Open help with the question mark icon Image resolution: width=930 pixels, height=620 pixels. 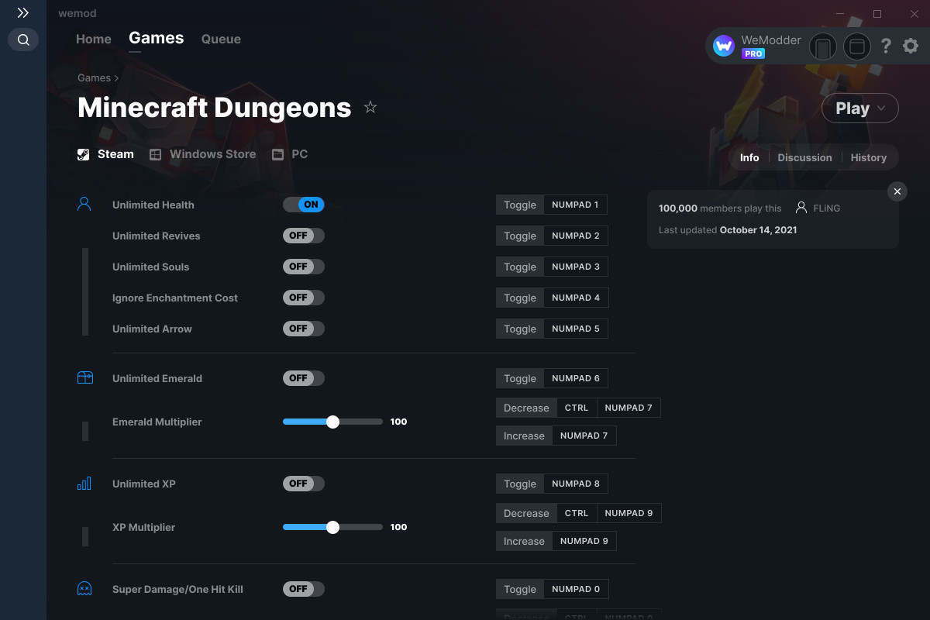tap(886, 46)
